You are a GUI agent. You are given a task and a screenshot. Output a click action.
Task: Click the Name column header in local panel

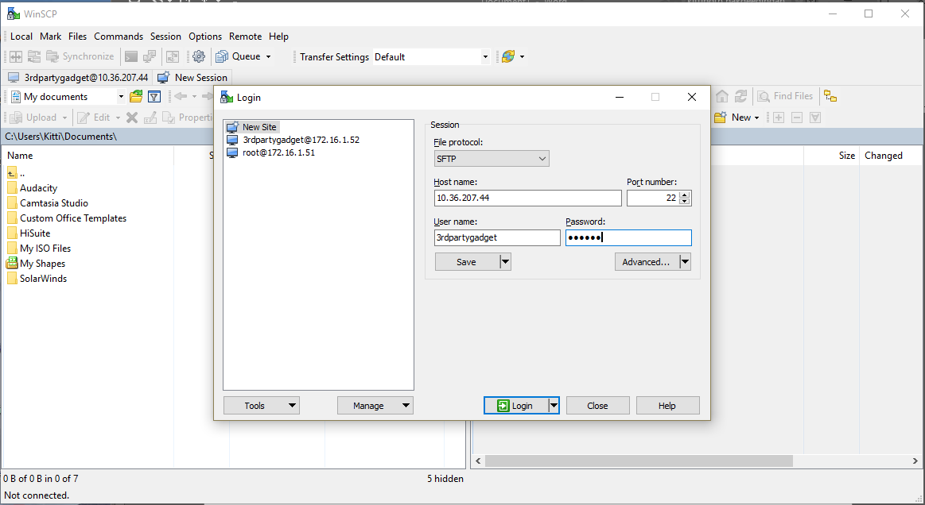tap(88, 156)
